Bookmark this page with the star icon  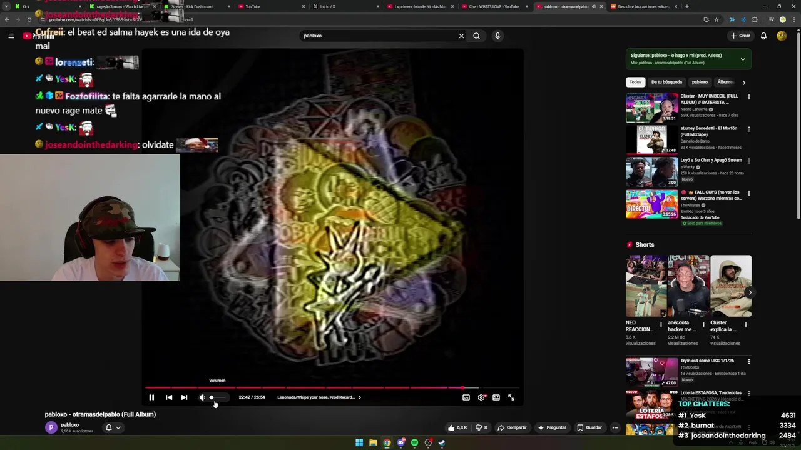tap(717, 19)
